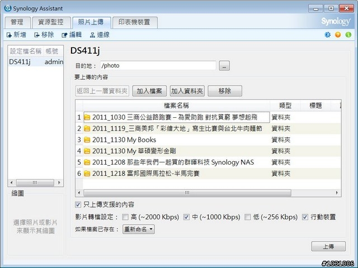This screenshot has height=268, width=358.
Task: Click destination browse ... button
Action: click(224, 66)
